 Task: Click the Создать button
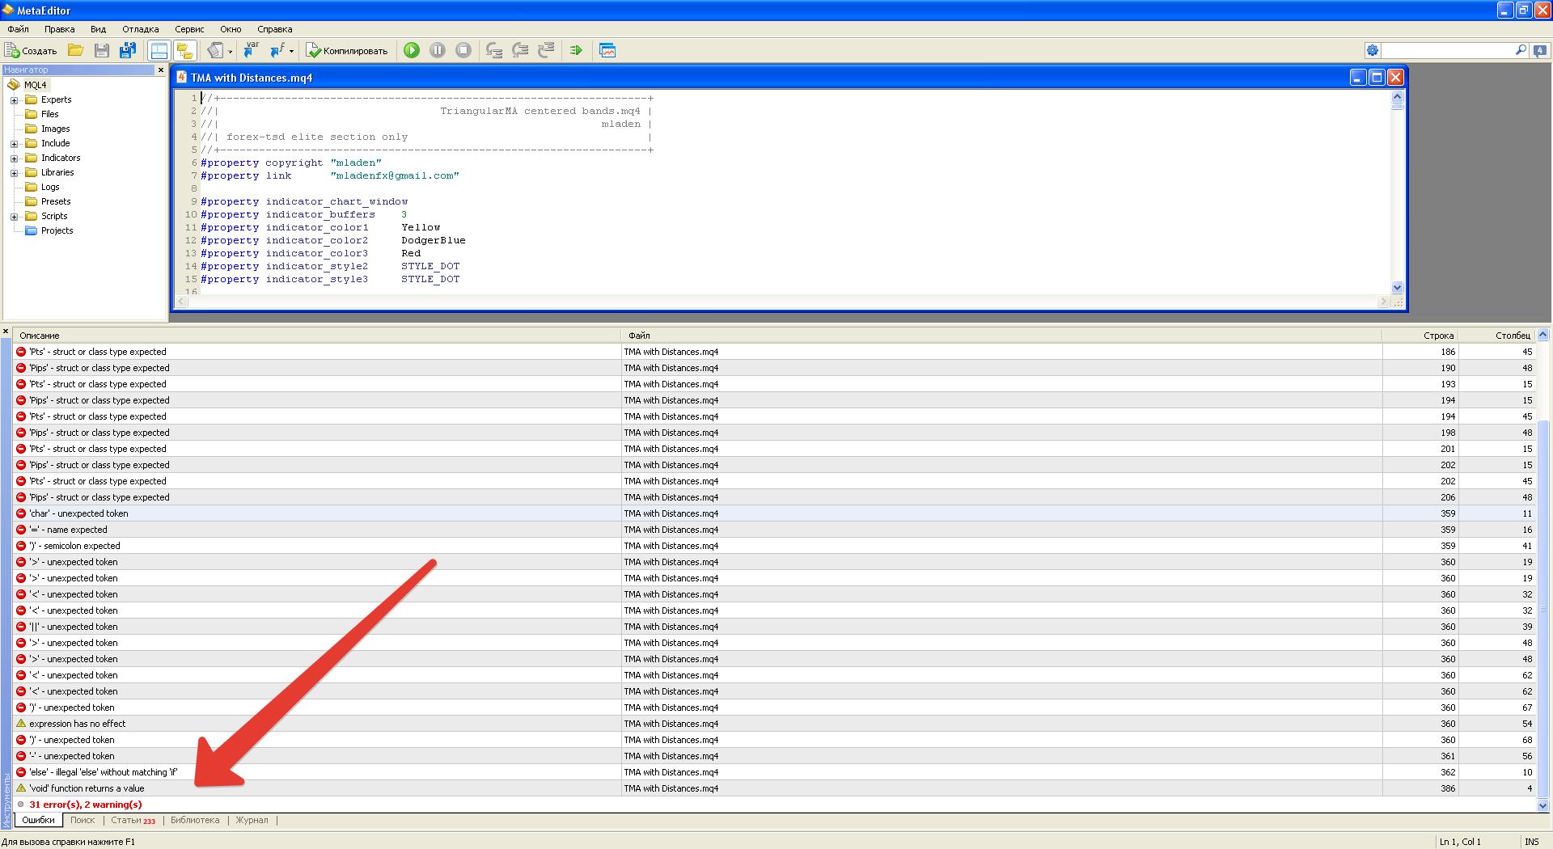point(32,50)
